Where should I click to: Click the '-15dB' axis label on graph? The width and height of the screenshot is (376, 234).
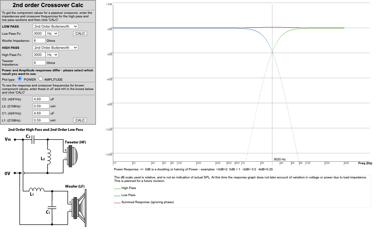coord(109,155)
